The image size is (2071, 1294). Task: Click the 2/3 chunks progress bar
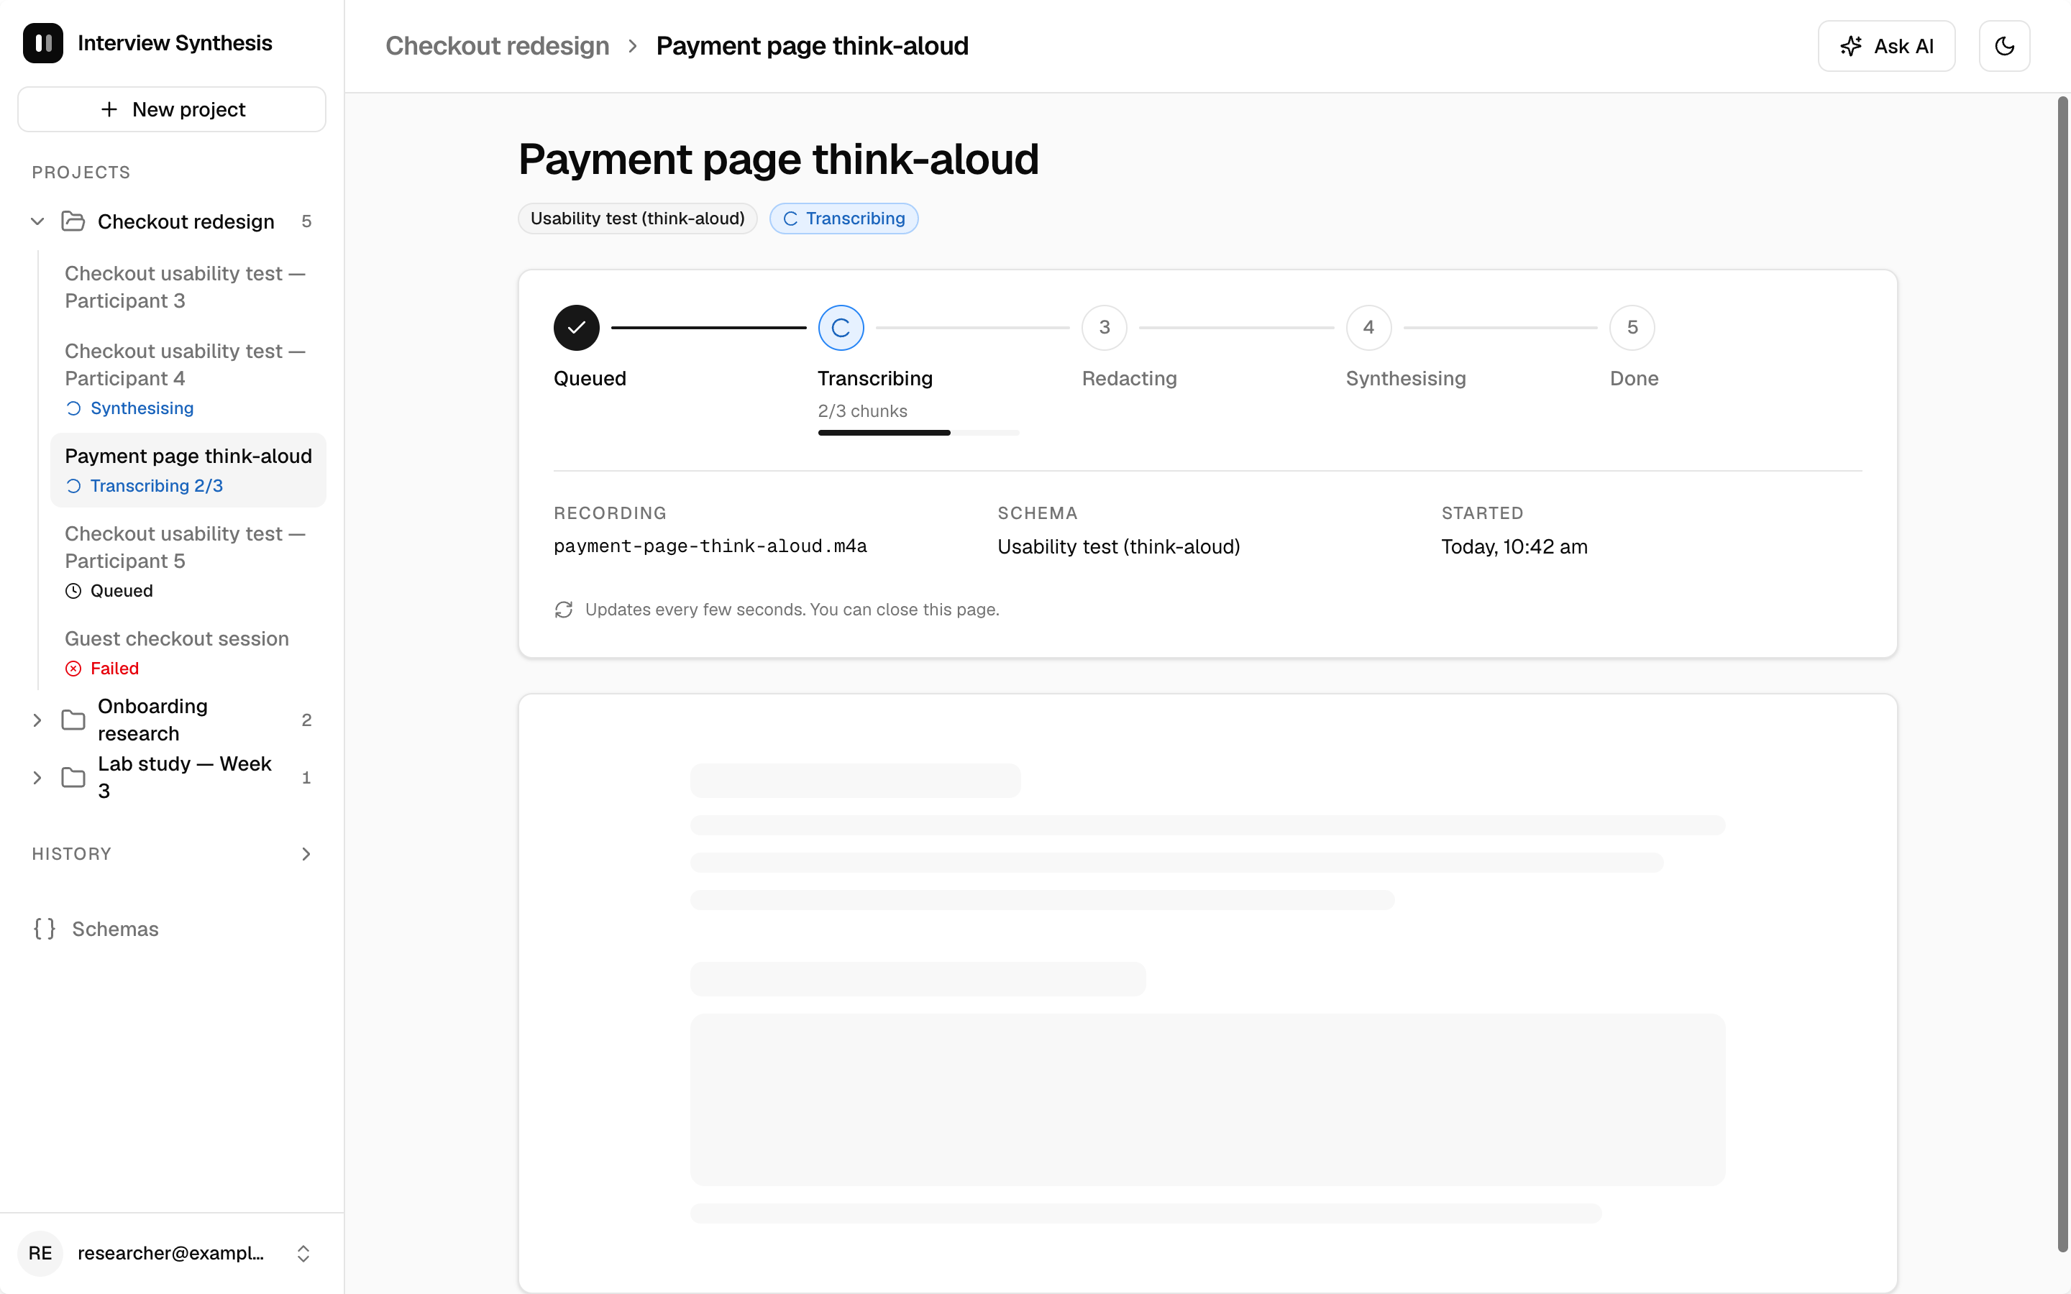[x=918, y=433]
